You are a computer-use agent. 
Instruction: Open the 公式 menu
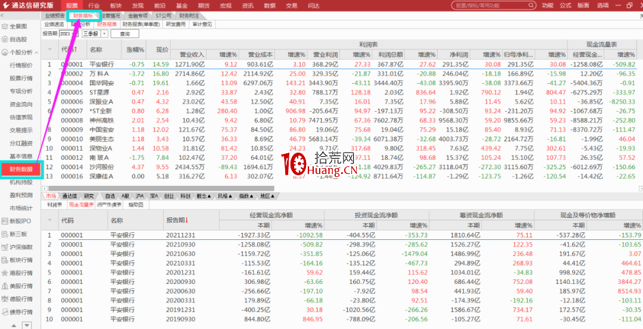(566, 5)
